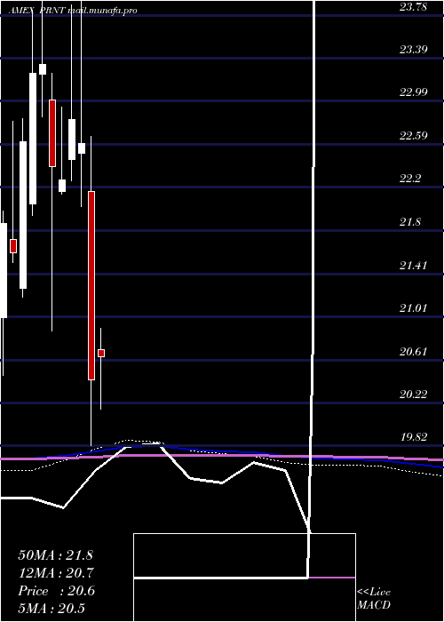444x622 pixels.
Task: Click the 20.61 price axis label
Action: (414, 351)
